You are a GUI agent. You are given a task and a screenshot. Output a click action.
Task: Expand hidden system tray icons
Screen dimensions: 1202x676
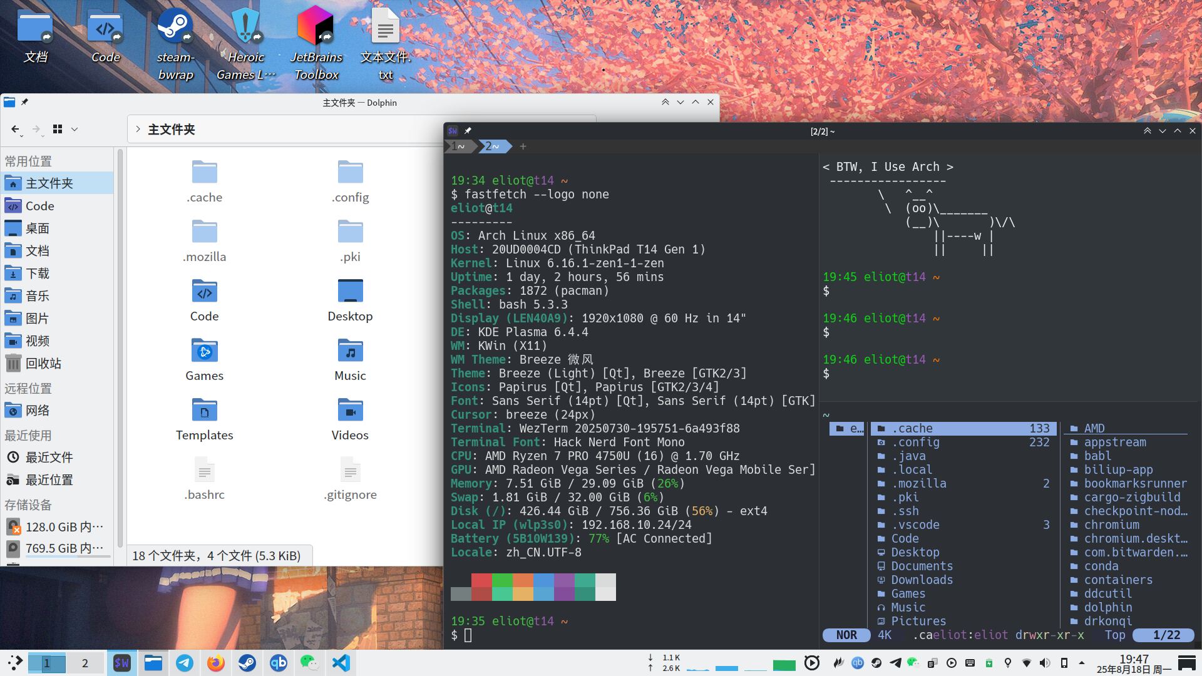click(1082, 663)
